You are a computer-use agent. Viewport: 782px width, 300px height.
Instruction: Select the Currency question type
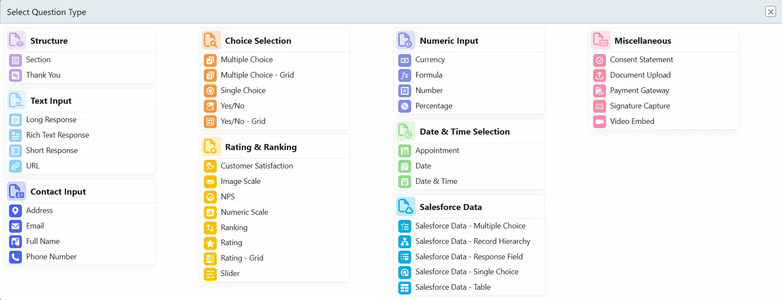click(x=430, y=60)
